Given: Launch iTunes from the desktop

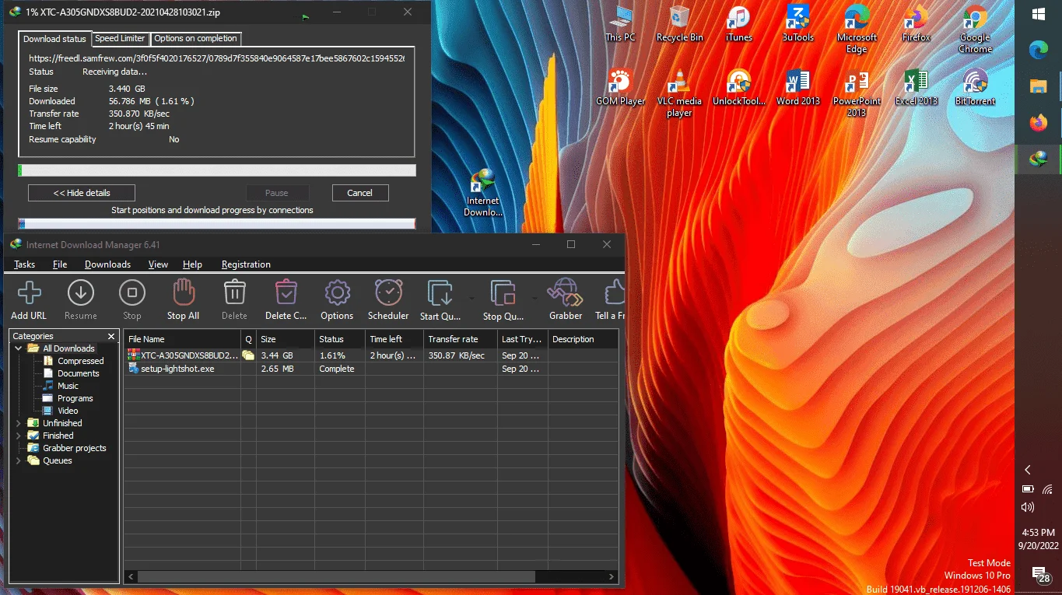Looking at the screenshot, I should coord(738,23).
